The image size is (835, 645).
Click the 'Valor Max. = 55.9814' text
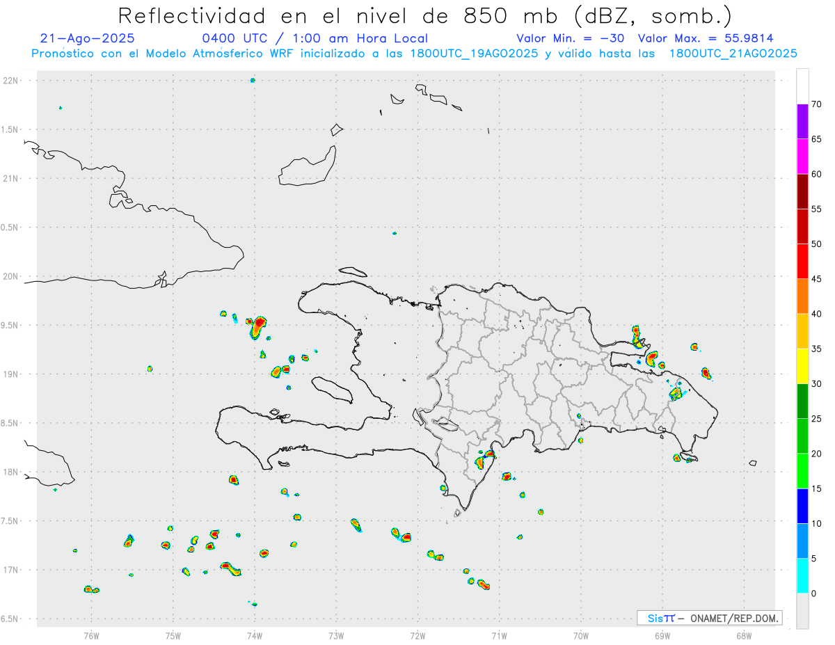[x=706, y=38]
